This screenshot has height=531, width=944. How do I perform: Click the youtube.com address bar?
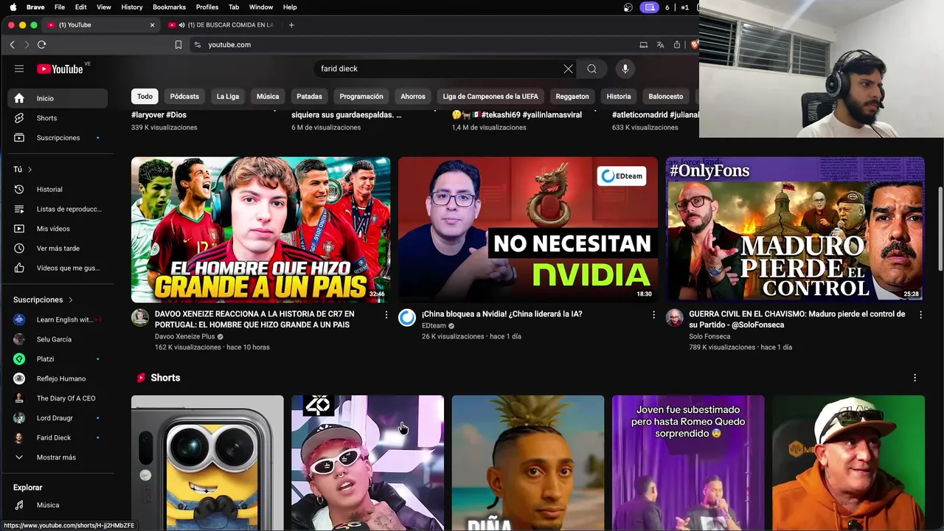click(413, 45)
